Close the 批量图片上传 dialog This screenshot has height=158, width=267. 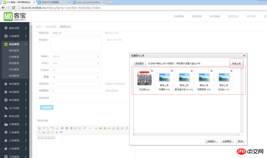[244, 56]
